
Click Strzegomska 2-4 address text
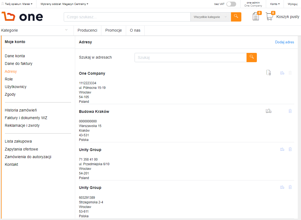click(91, 202)
